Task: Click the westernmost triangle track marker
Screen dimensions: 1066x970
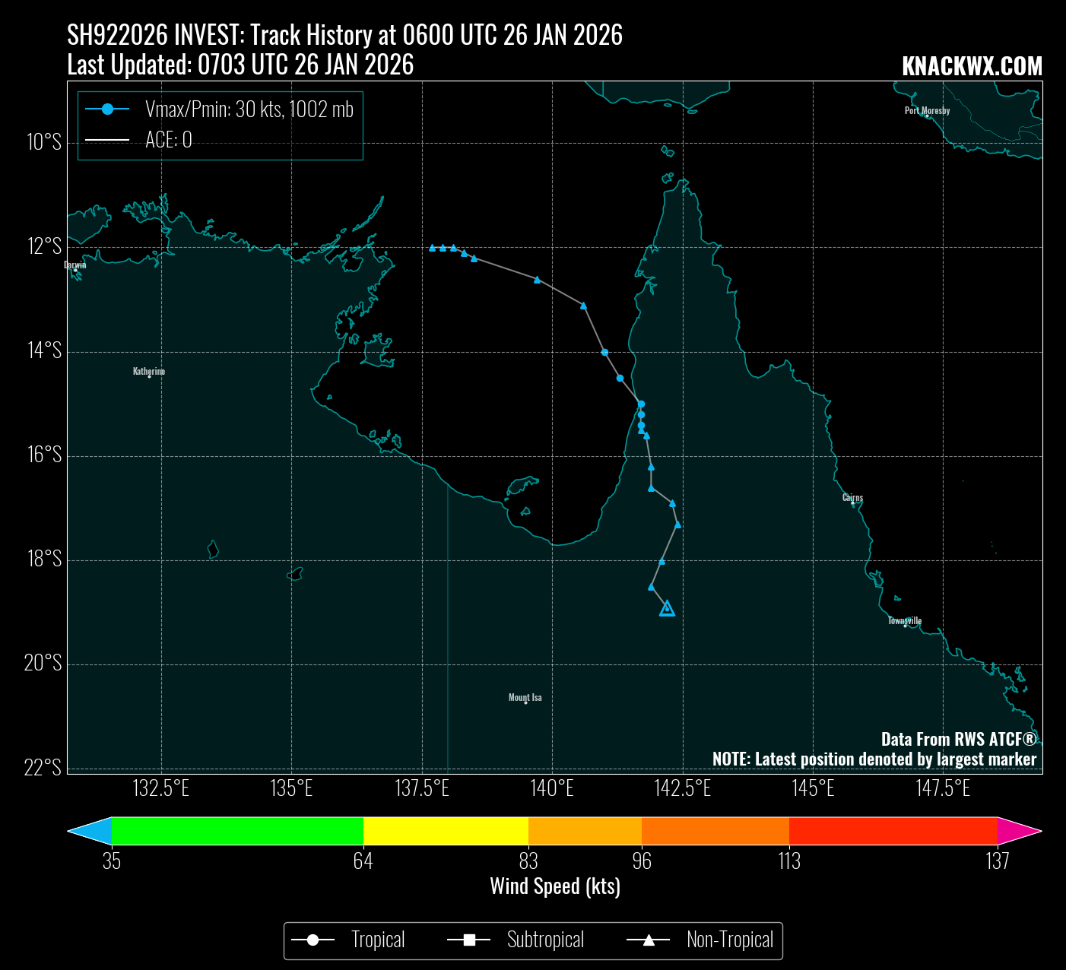Action: click(432, 248)
